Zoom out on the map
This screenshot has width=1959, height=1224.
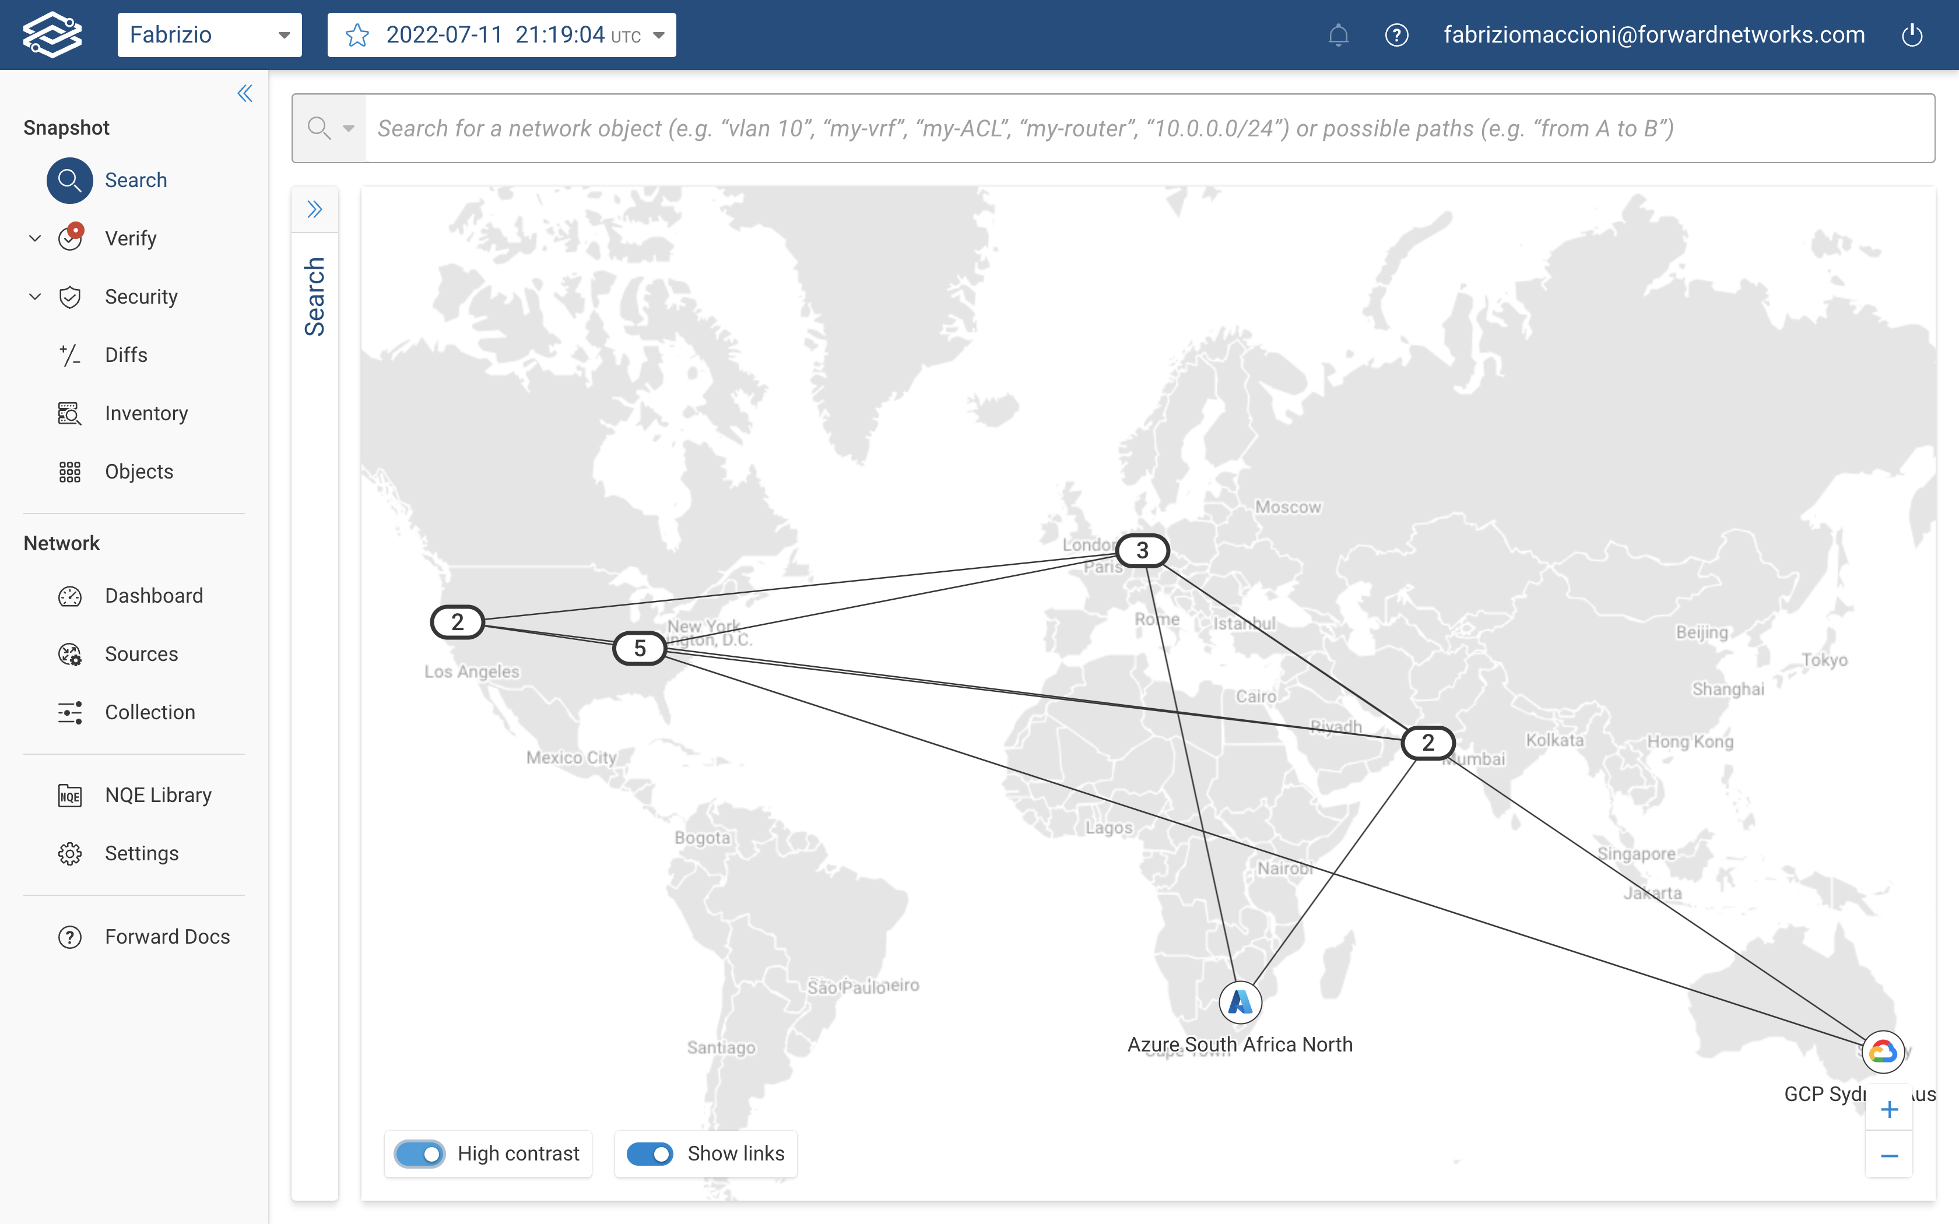[x=1888, y=1156]
